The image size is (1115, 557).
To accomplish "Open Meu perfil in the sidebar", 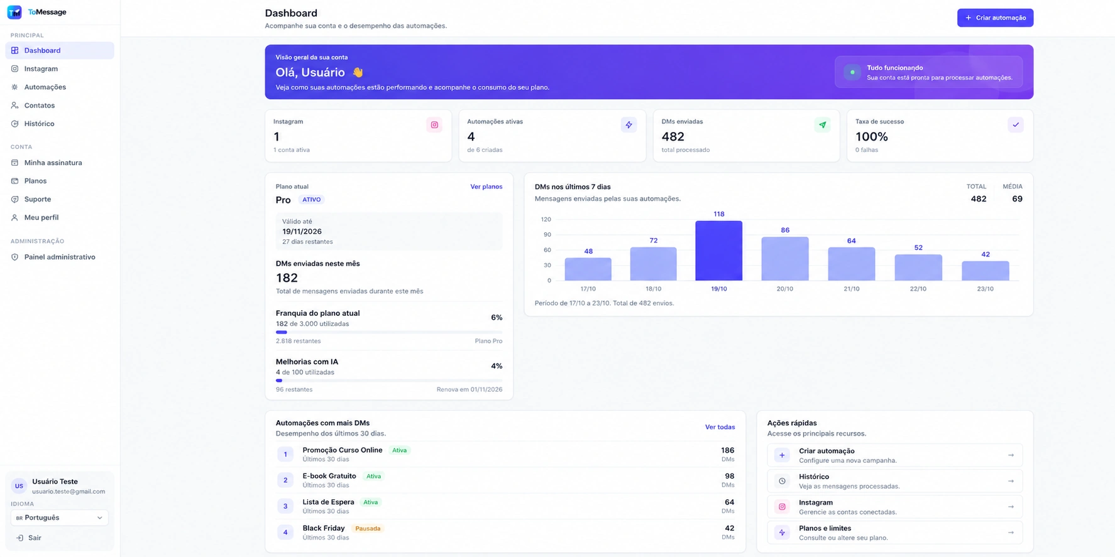I will click(x=60, y=217).
